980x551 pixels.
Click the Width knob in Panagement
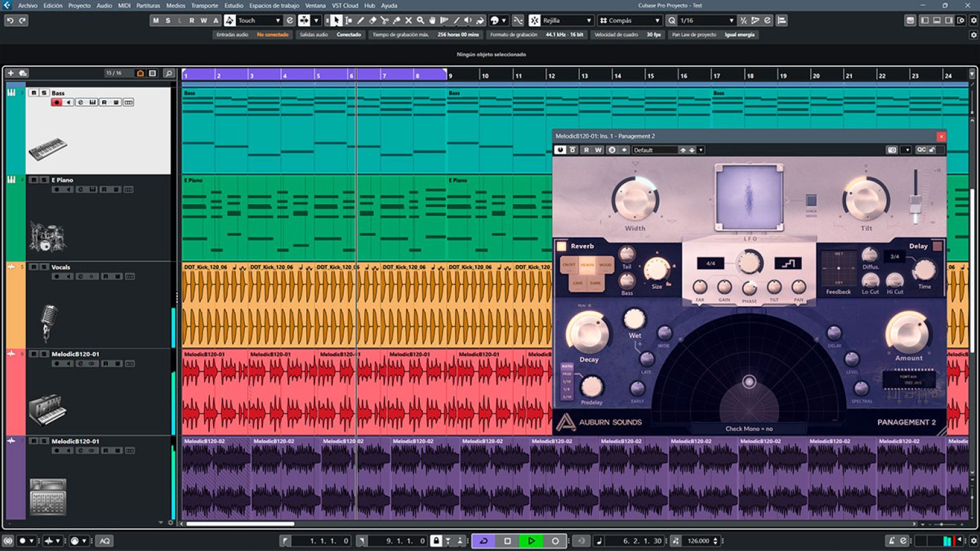click(635, 200)
